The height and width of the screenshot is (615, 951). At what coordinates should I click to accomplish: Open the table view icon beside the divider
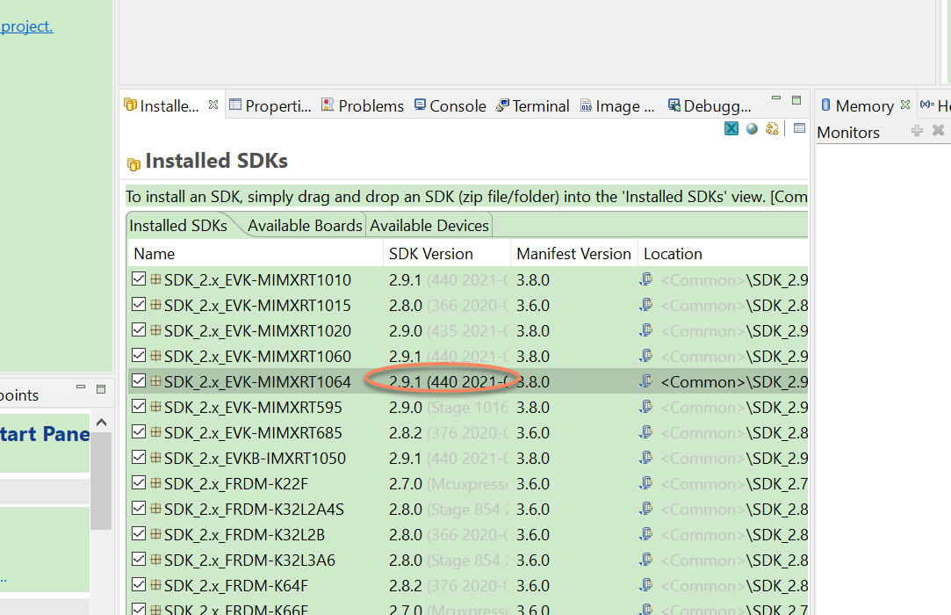coord(798,128)
